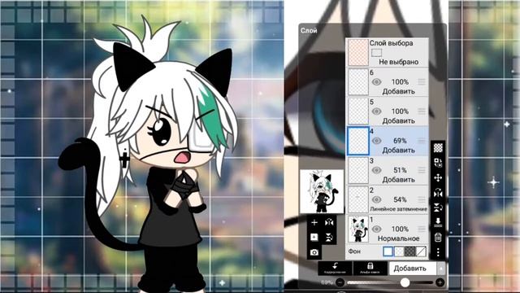The width and height of the screenshot is (520, 293).
Task: Grab the reorder handle of layer 2
Action: coord(422,199)
